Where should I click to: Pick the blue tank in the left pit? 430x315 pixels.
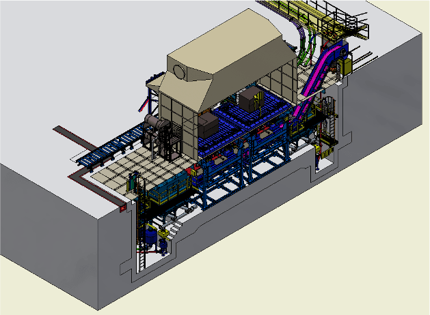150,237
